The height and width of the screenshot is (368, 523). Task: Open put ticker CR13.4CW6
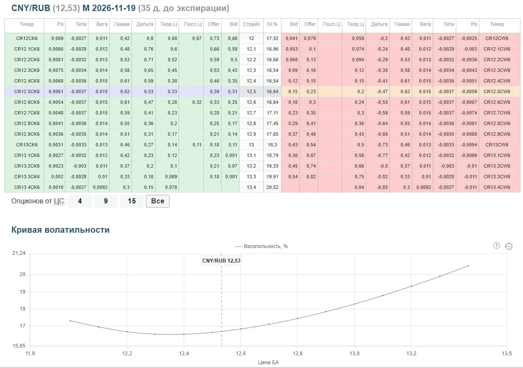tap(497, 187)
